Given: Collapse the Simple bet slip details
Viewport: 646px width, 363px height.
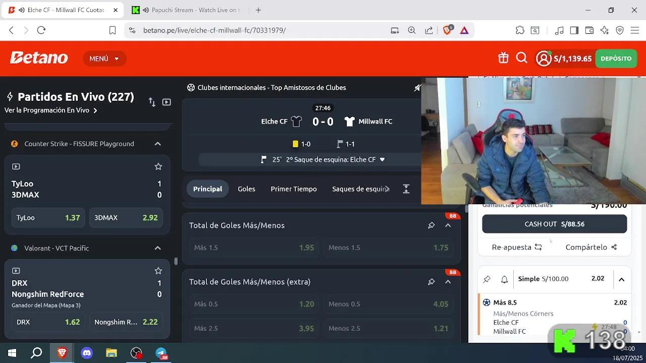Looking at the screenshot, I should 622,279.
